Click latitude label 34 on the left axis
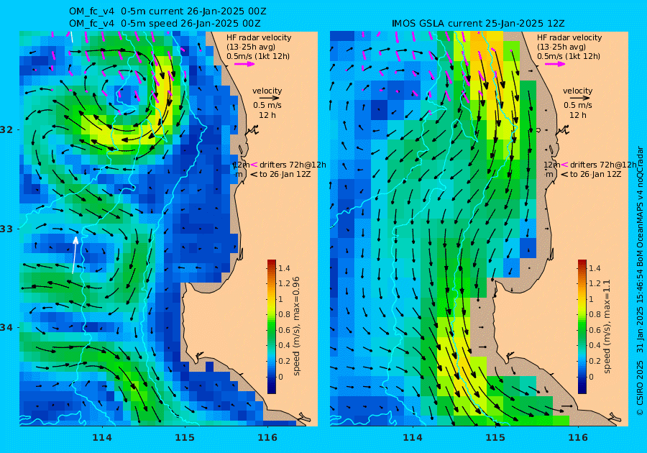The height and width of the screenshot is (453, 647). click(6, 328)
